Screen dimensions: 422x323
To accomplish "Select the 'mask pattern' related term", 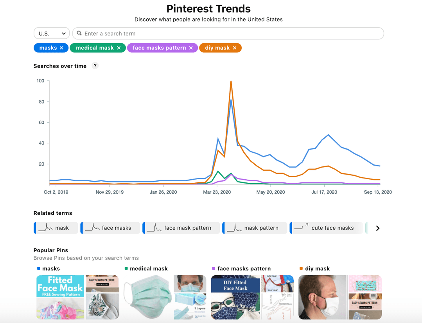I will [255, 228].
